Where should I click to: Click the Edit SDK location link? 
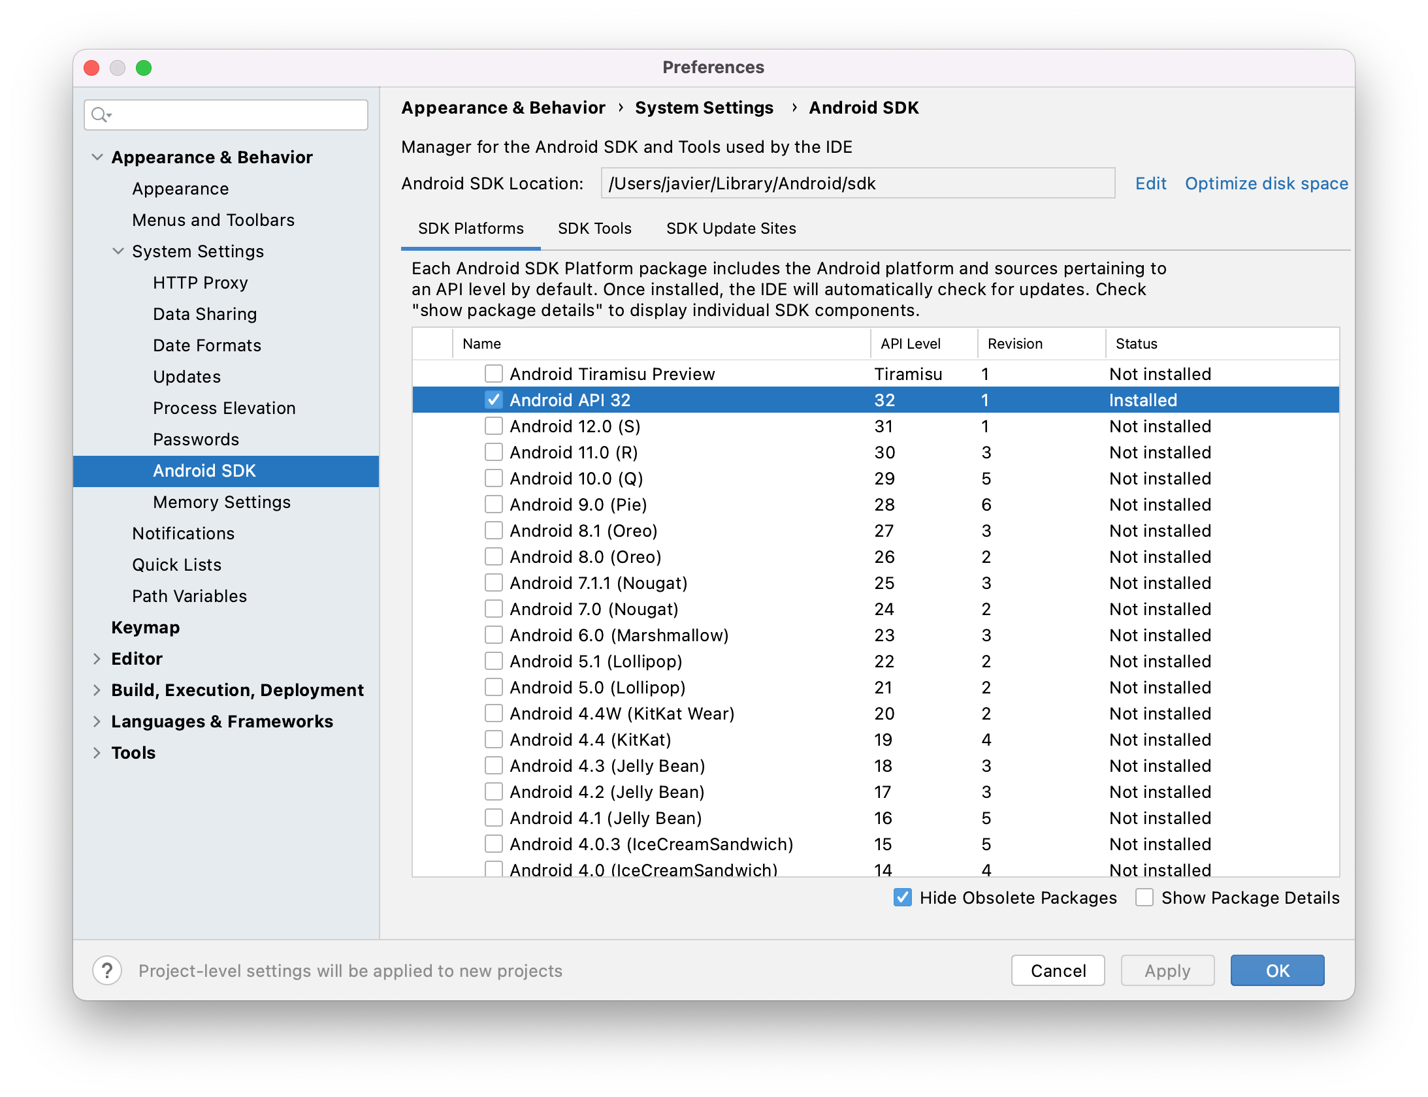[1150, 183]
